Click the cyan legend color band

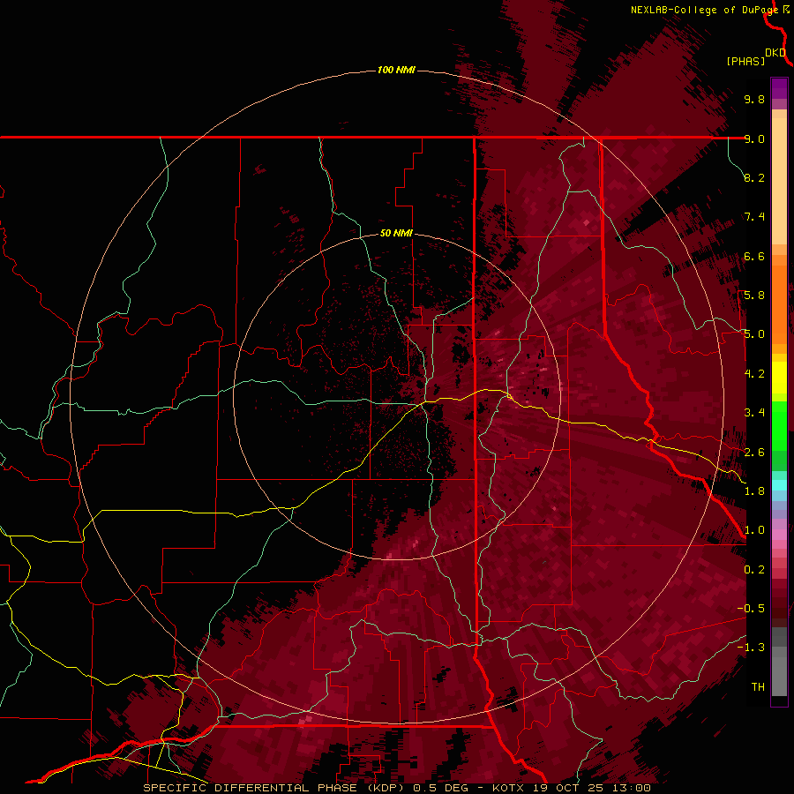779,485
